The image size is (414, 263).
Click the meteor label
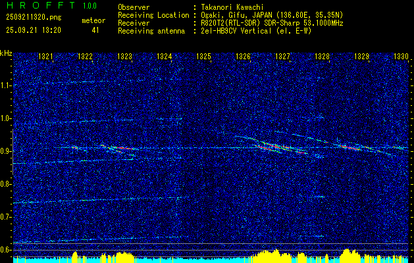coord(93,20)
